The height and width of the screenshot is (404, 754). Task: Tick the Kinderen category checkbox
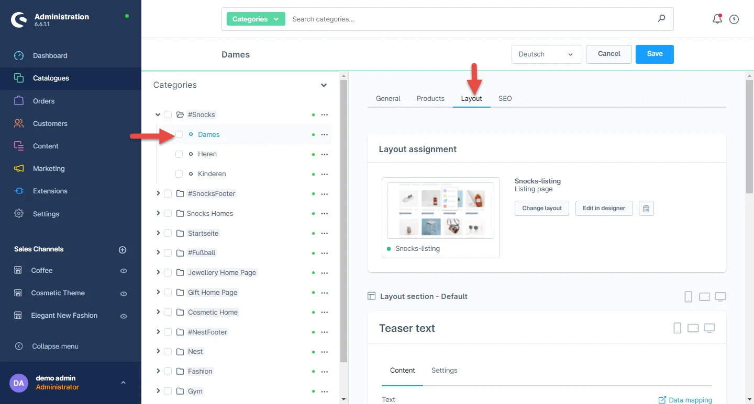(179, 174)
